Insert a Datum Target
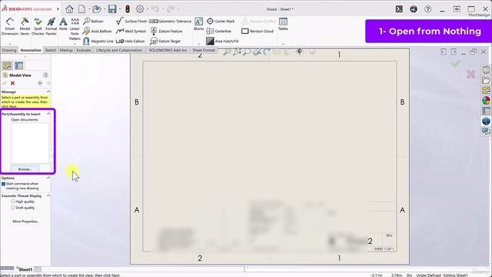Image resolution: width=492 pixels, height=277 pixels. click(x=165, y=41)
